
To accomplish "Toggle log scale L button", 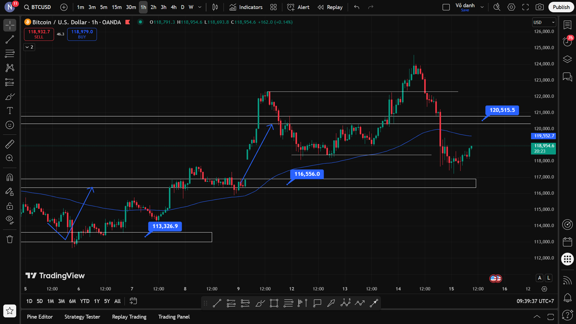I will pyautogui.click(x=549, y=278).
